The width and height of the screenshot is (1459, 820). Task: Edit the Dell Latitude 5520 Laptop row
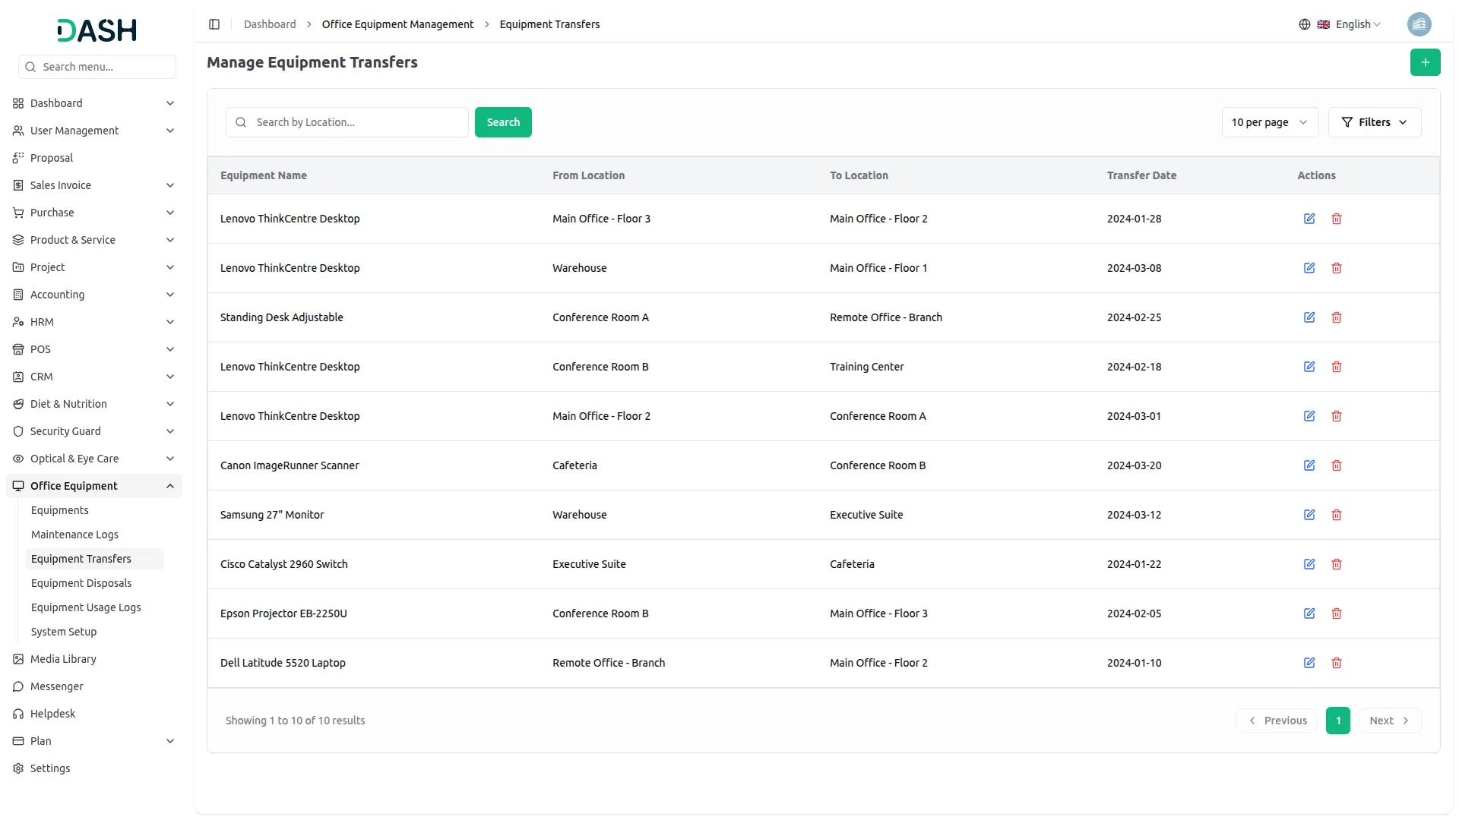[x=1309, y=663]
